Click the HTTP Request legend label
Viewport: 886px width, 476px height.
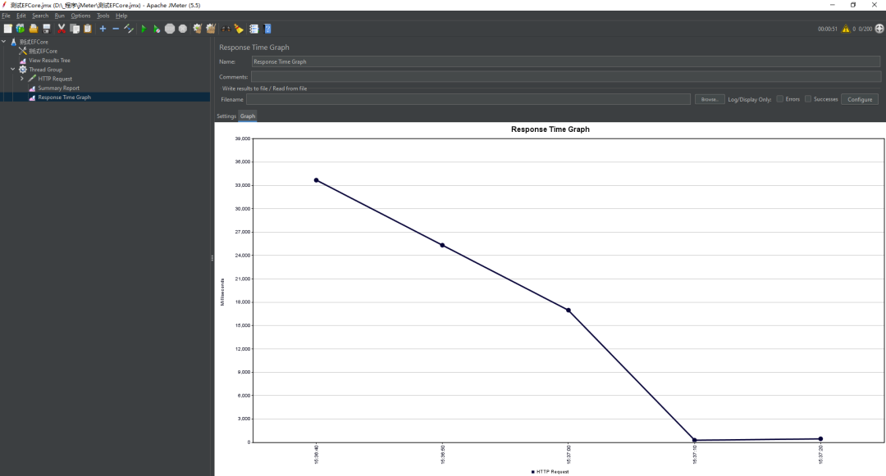(x=553, y=471)
